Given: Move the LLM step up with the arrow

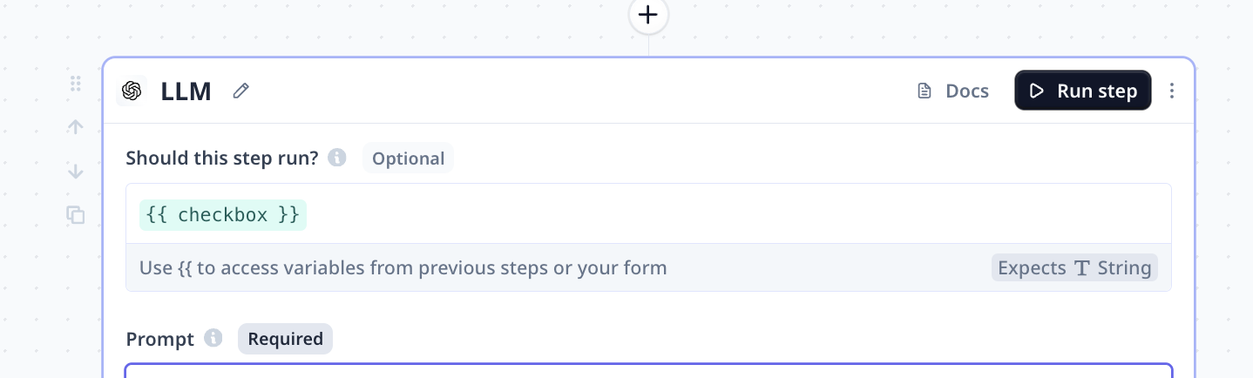Looking at the screenshot, I should point(76,127).
